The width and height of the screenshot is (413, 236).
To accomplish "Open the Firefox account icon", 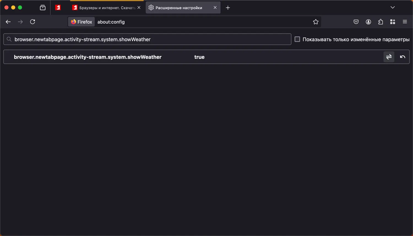I will (368, 22).
